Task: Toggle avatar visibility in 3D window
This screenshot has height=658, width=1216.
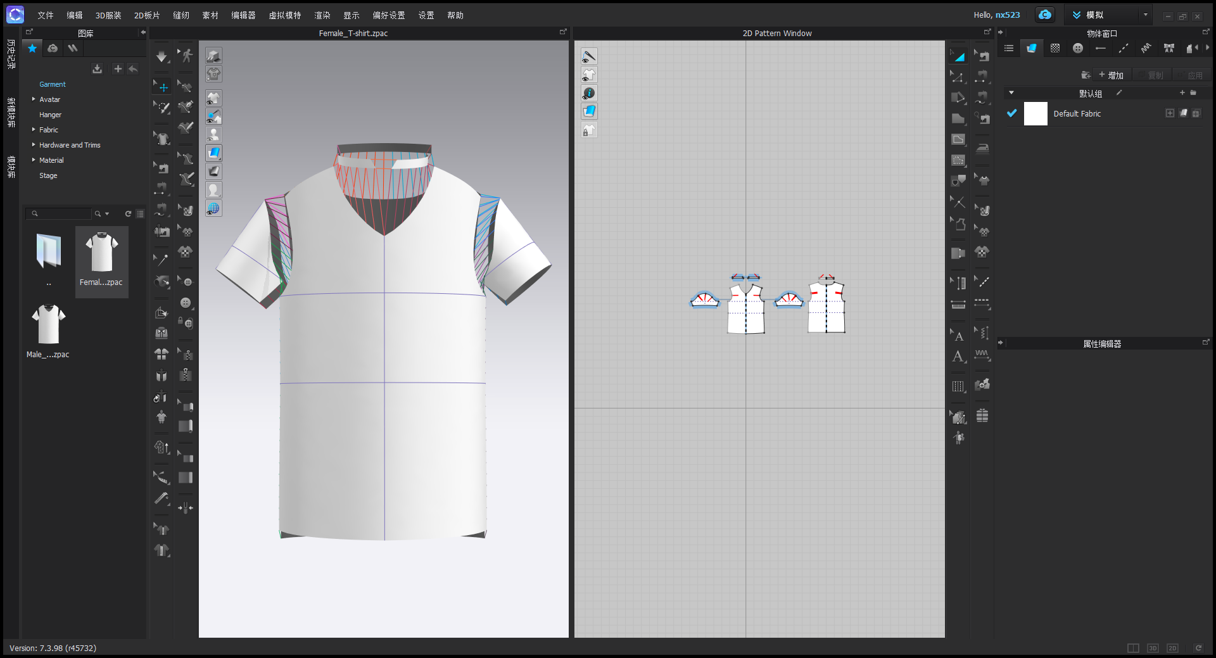Action: 213,135
